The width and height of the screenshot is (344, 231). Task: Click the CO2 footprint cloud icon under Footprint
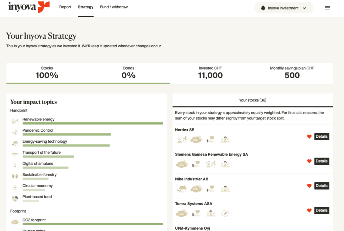click(15, 222)
